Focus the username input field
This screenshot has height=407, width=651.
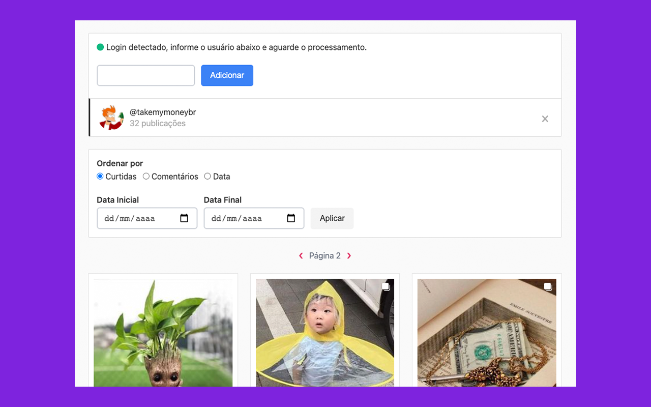145,75
